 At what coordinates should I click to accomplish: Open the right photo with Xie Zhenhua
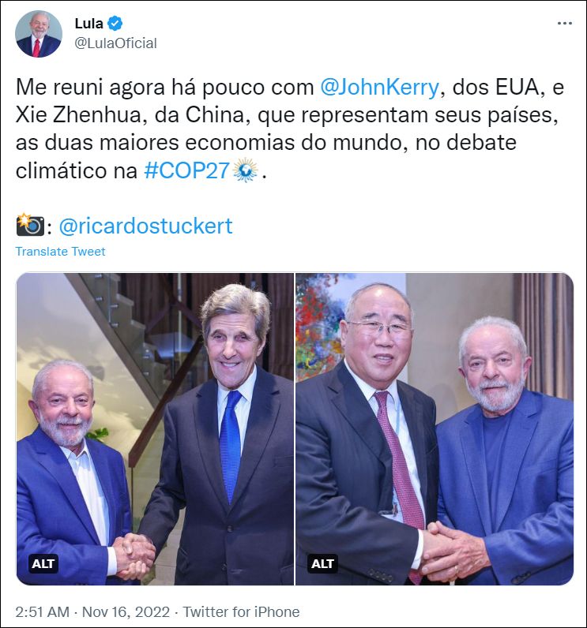click(x=435, y=429)
